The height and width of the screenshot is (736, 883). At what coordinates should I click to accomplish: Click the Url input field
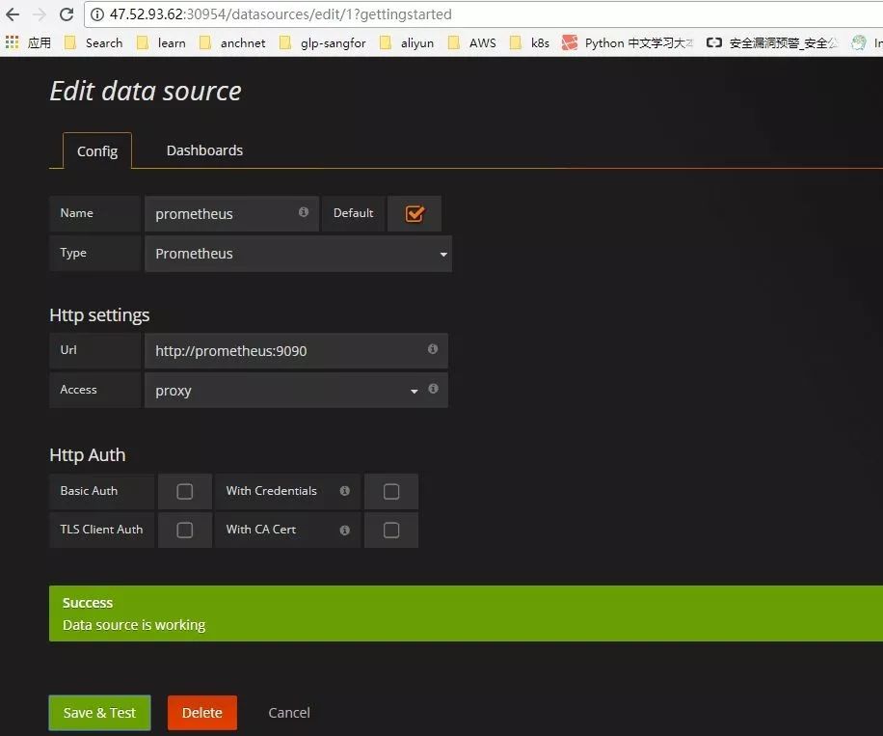point(296,350)
